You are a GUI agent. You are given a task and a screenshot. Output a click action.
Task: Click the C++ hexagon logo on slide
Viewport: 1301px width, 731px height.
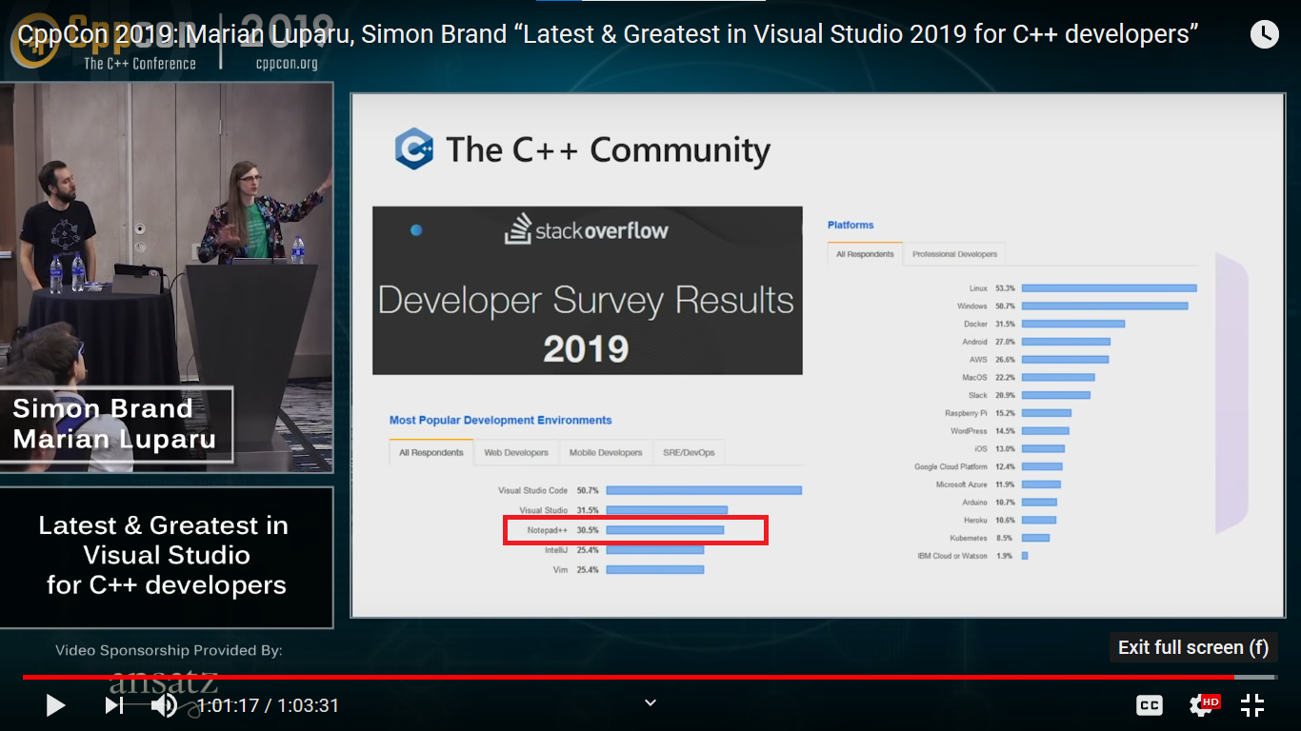pos(414,149)
